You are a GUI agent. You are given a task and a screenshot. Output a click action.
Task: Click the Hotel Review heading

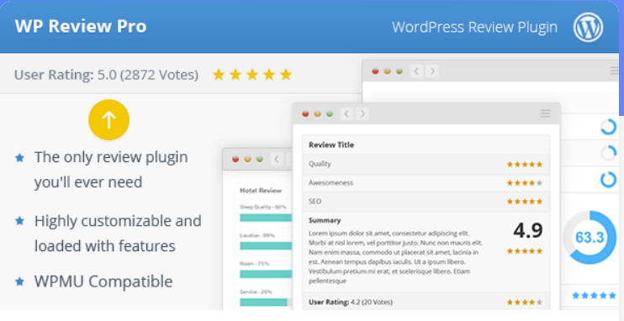pos(261,191)
